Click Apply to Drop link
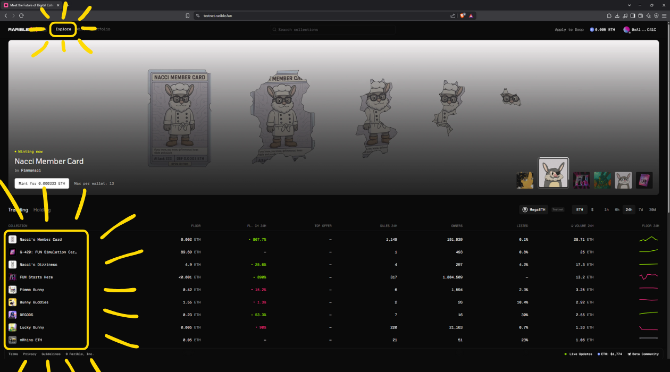 (569, 30)
